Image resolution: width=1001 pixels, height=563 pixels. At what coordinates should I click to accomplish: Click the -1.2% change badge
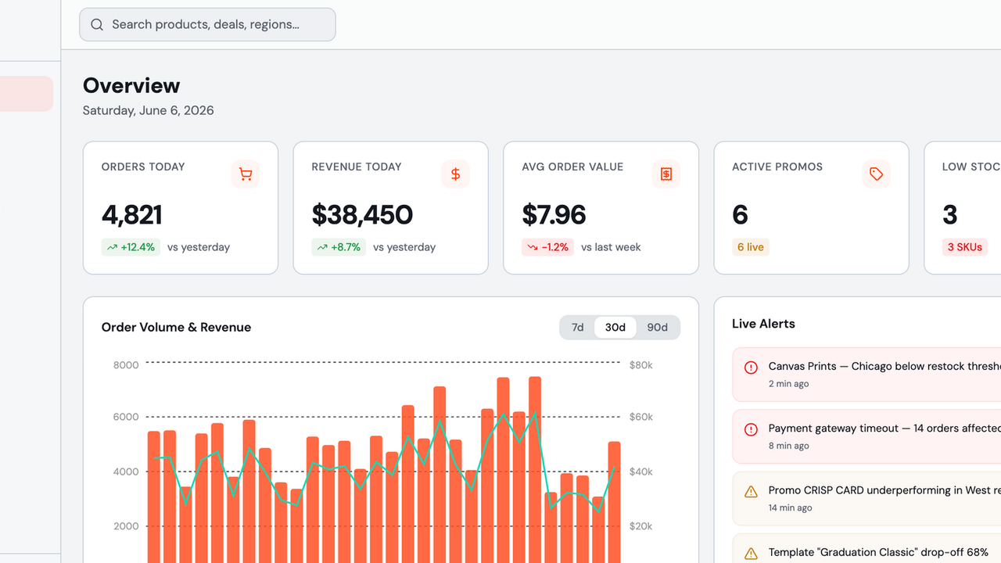tap(548, 247)
